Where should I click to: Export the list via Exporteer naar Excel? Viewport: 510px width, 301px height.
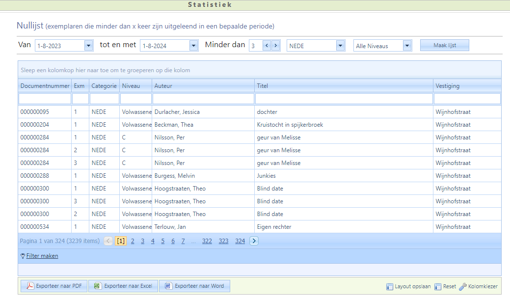pyautogui.click(x=123, y=286)
